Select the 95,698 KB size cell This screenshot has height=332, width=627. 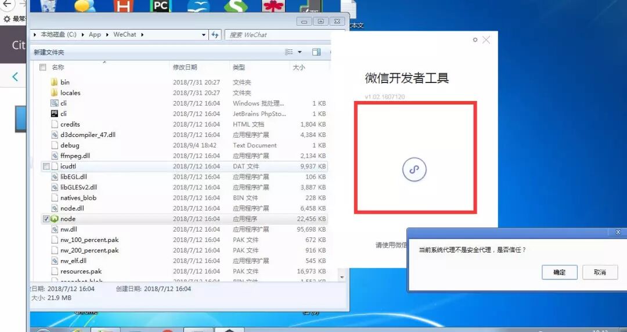pyautogui.click(x=312, y=229)
